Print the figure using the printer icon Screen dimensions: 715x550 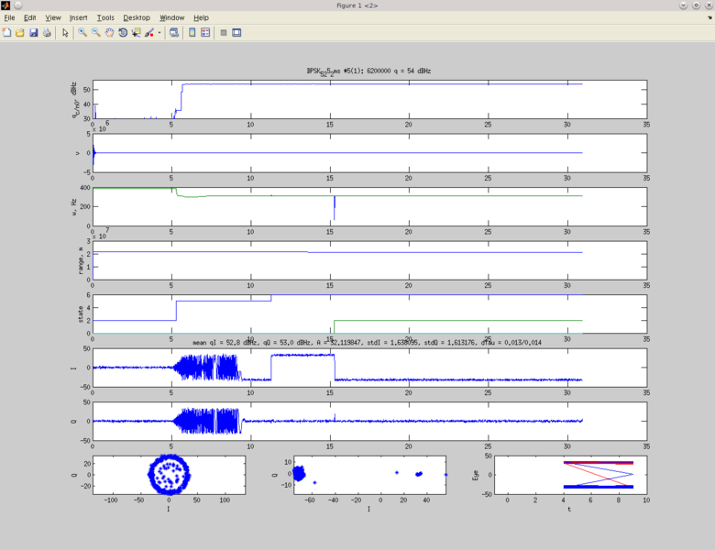[47, 33]
